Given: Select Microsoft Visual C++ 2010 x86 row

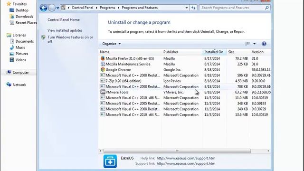Looking at the screenshot, I should point(185,98).
